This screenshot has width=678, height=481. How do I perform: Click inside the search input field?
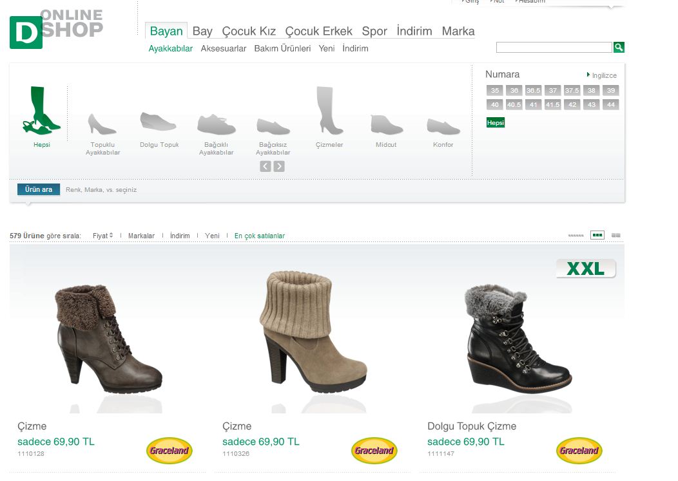(x=553, y=47)
